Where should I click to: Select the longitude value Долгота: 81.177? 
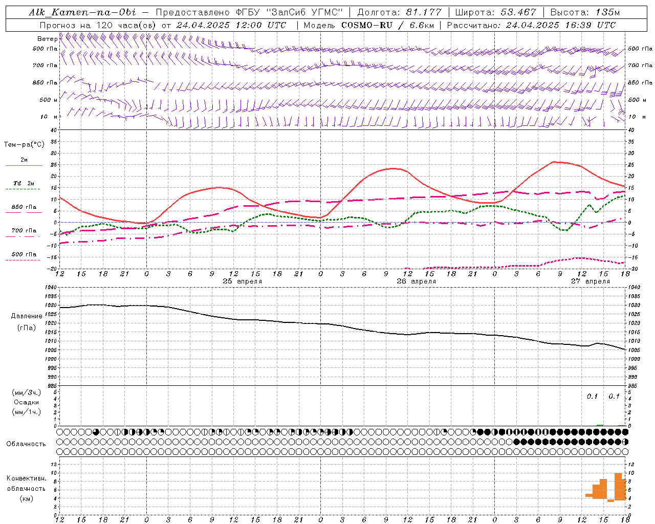click(399, 12)
